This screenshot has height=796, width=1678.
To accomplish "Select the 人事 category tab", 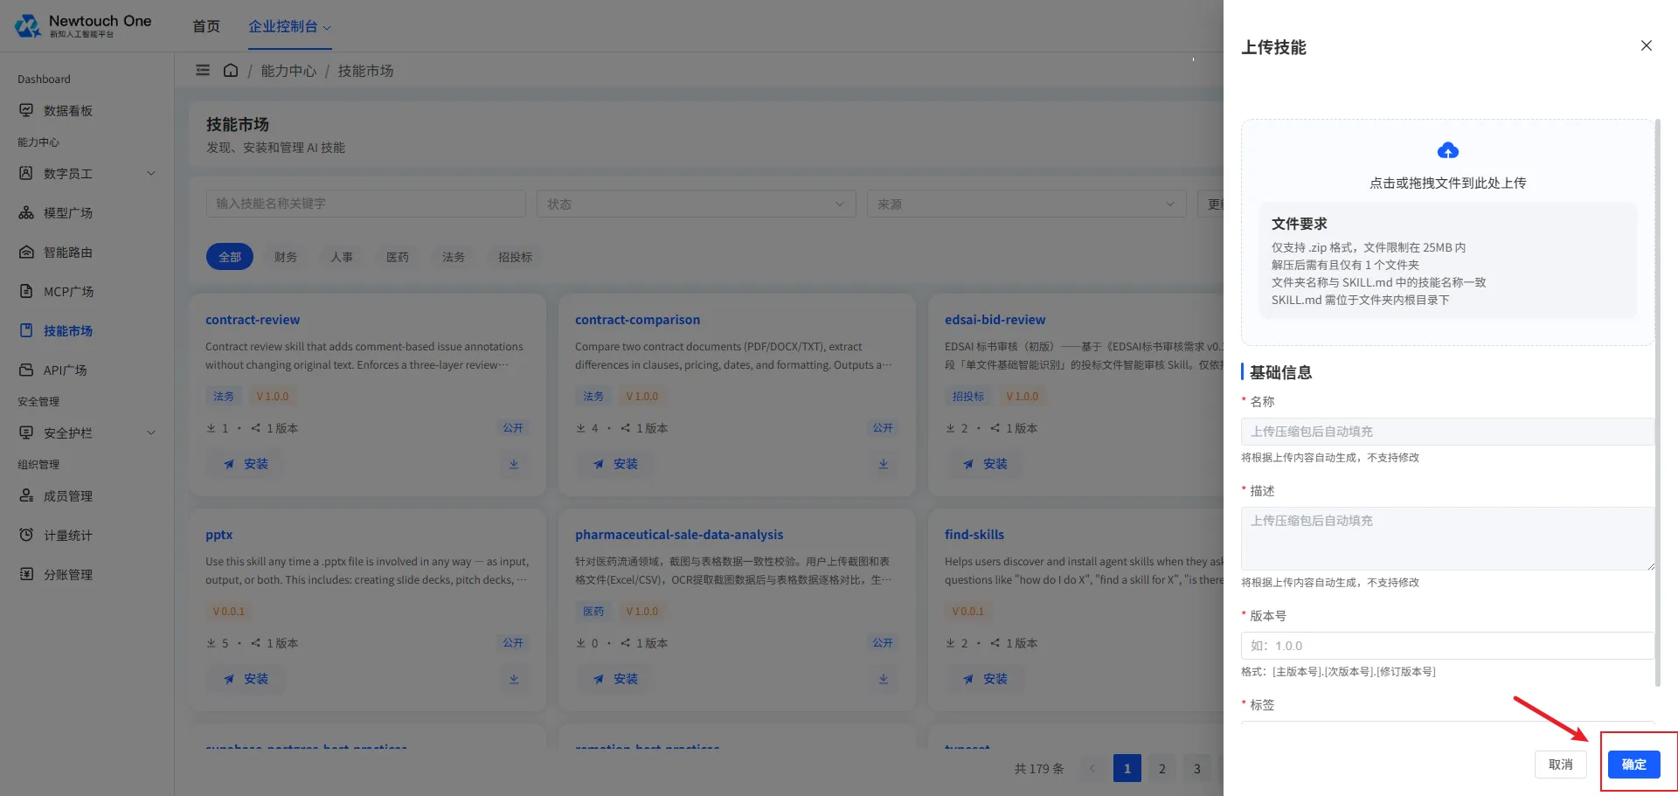I will click(342, 257).
